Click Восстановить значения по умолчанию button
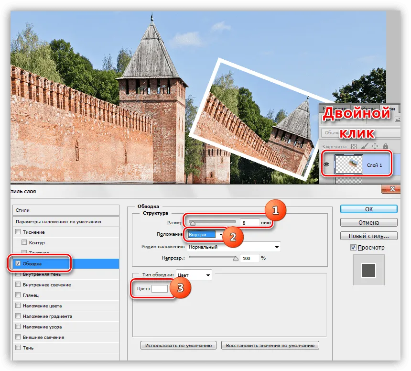 [270, 346]
